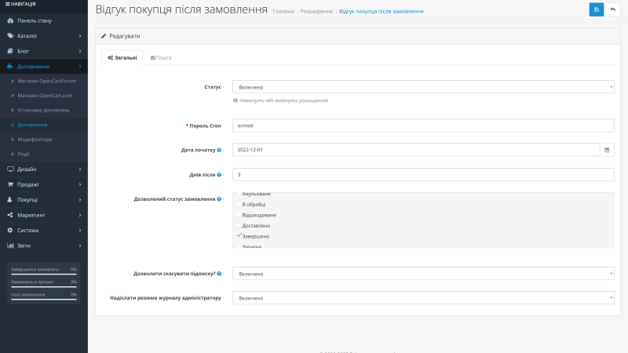This screenshot has width=628, height=353.
Task: Click the Завершених замовлень progress bar
Action: pos(44,274)
